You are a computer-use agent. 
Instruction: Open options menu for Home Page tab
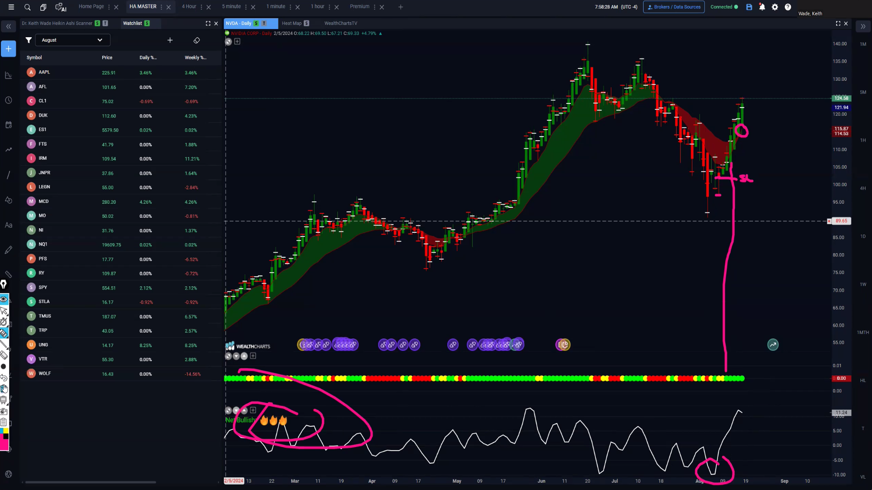[109, 7]
